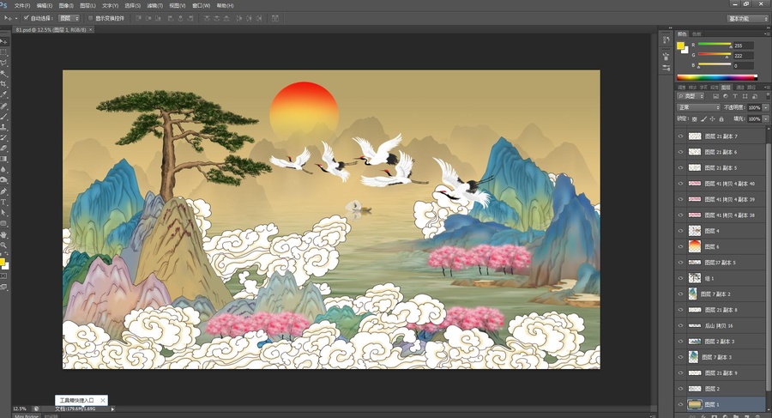This screenshot has width=772, height=418.
Task: Open the Color panel flyout menu
Action: click(768, 34)
